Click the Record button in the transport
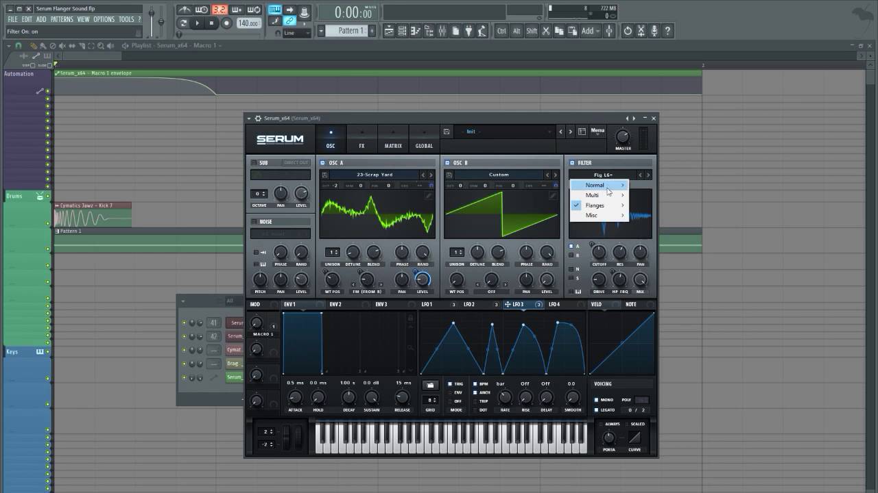The height and width of the screenshot is (493, 878). tap(226, 23)
